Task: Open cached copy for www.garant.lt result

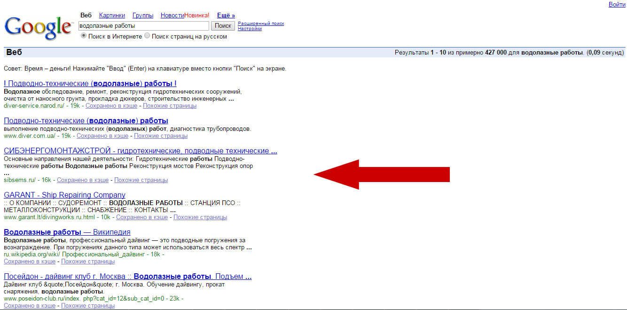Action: tap(142, 217)
